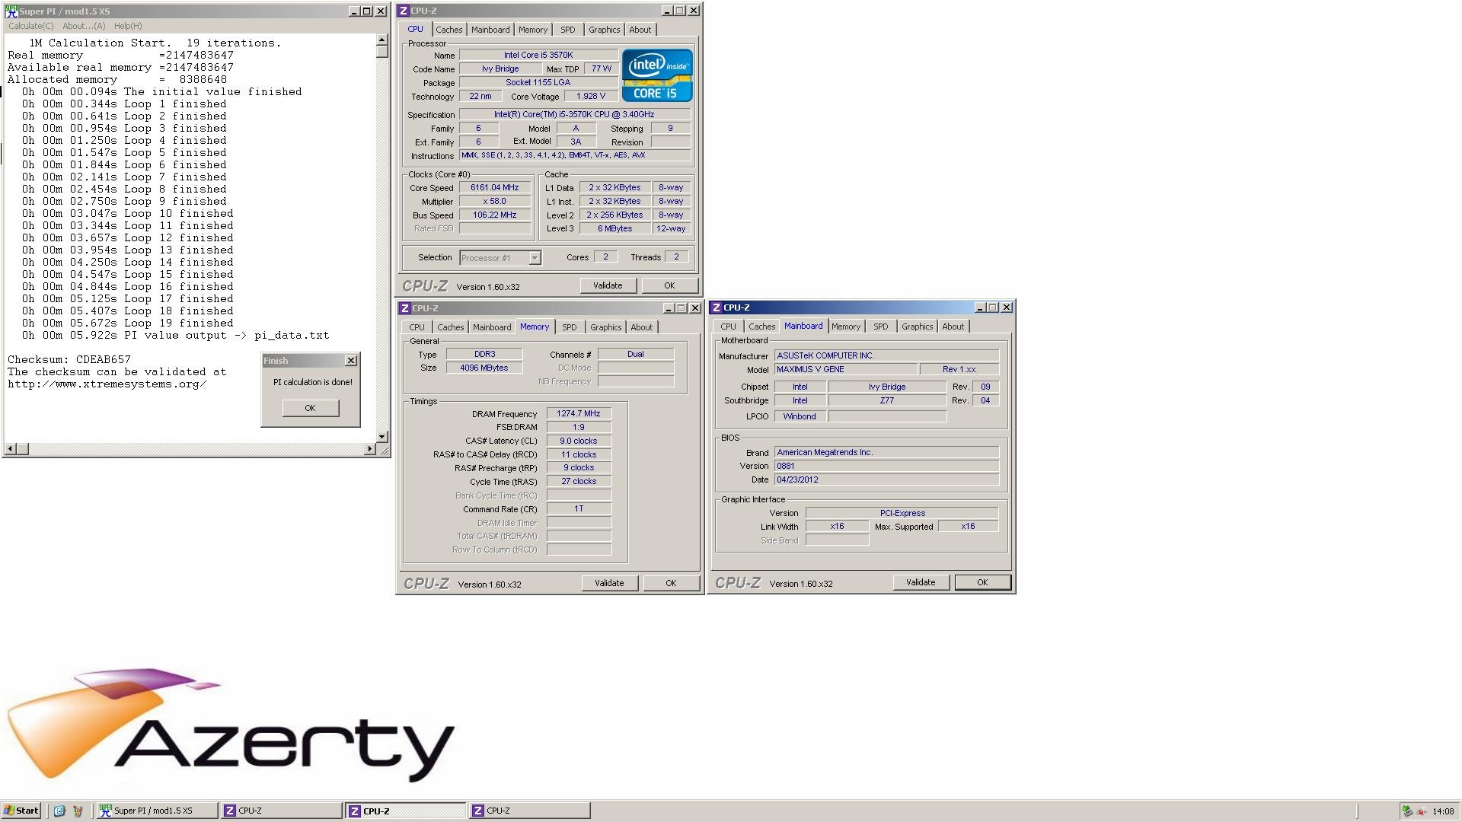Click quick launch icon next to Explorer
The height and width of the screenshot is (822, 1462).
point(77,811)
